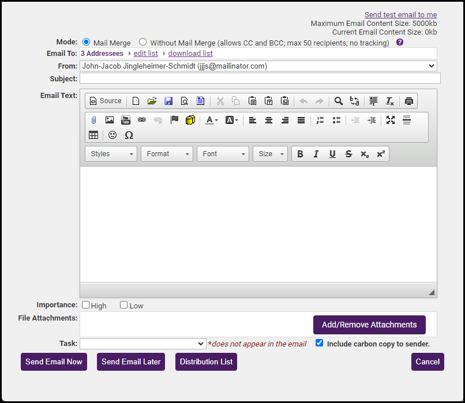Check the High importance checkbox
This screenshot has height=403, width=465.
(x=86, y=305)
